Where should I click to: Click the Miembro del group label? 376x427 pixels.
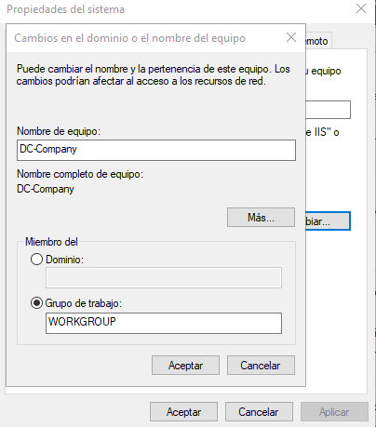[x=51, y=242]
